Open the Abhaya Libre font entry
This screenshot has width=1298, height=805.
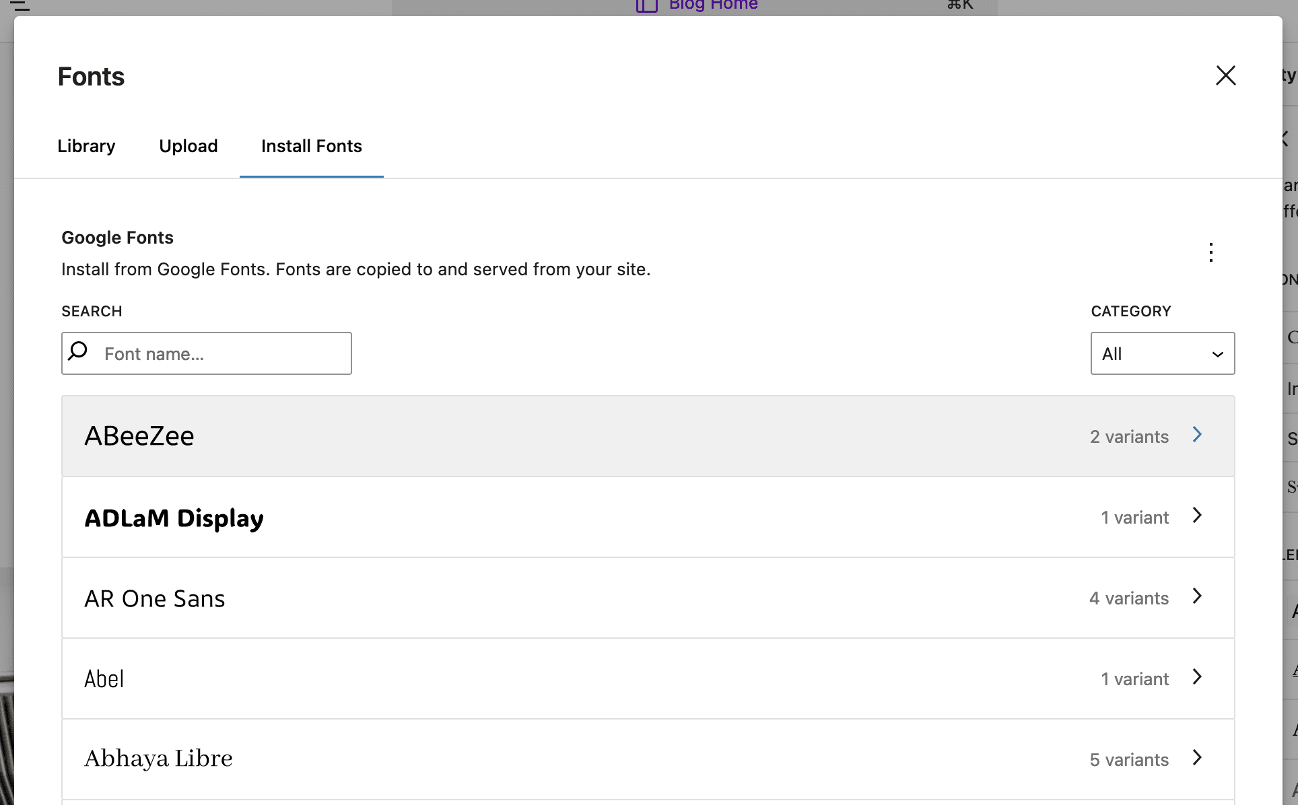158,759
